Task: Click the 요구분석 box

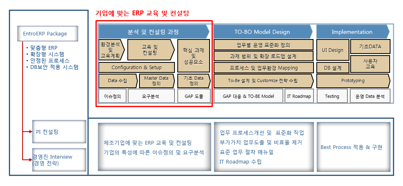Action: coord(152,96)
